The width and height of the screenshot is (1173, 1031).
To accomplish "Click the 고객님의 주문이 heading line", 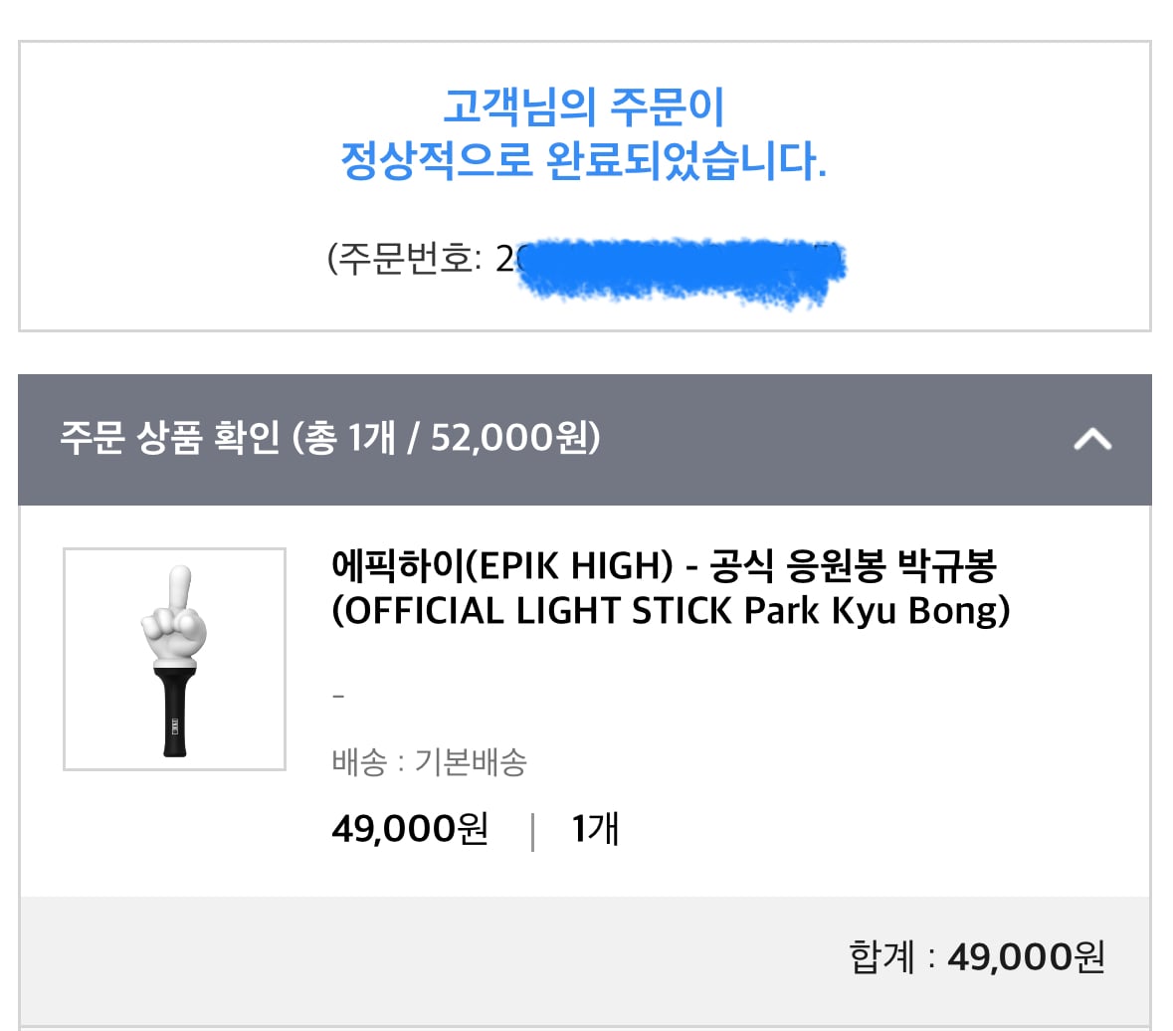I will (x=584, y=106).
